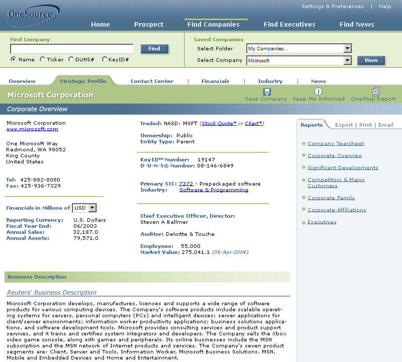Click the OneSource logo
The height and width of the screenshot is (362, 402).
tap(33, 16)
